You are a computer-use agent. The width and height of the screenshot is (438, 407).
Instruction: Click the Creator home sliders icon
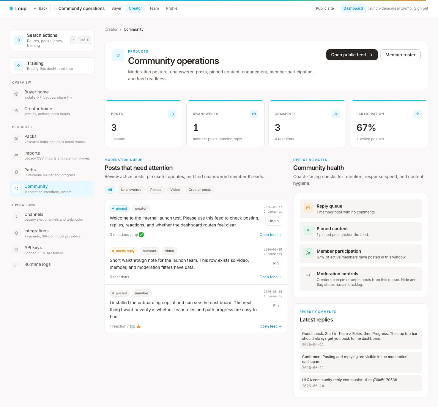[16, 111]
